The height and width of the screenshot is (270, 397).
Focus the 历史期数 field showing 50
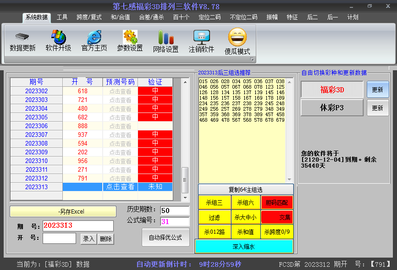175,210
